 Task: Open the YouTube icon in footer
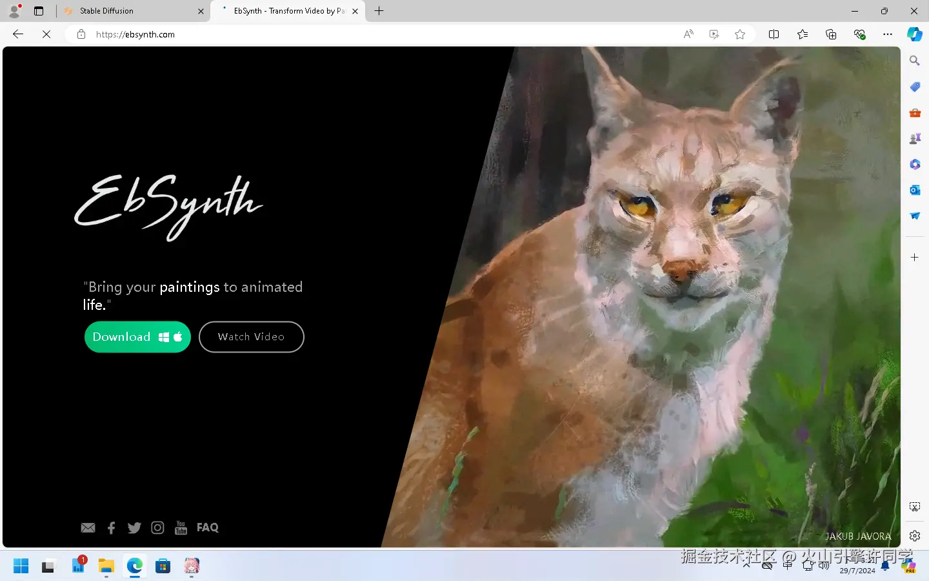coord(181,528)
